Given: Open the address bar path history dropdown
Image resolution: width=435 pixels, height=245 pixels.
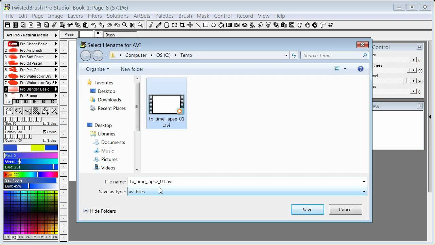Looking at the screenshot, I should tap(286, 55).
